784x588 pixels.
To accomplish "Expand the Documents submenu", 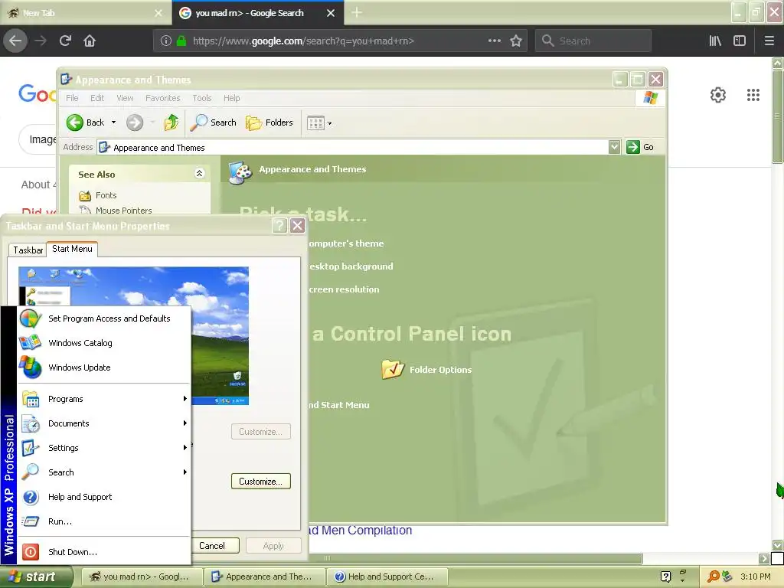I will 104,423.
